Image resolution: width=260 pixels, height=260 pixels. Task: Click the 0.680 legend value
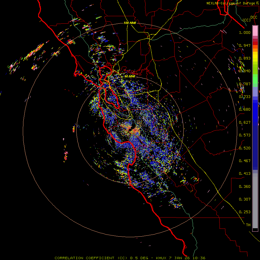click(x=245, y=109)
